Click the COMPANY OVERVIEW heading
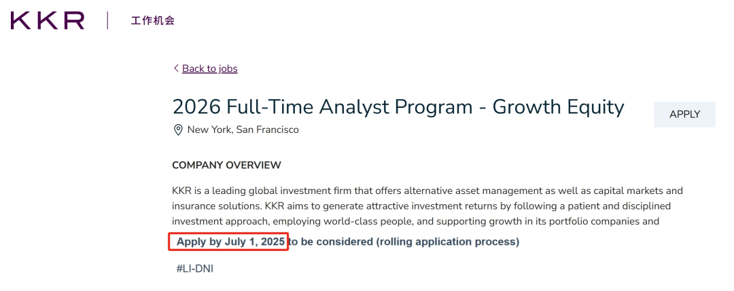Image resolution: width=734 pixels, height=291 pixels. 226,166
